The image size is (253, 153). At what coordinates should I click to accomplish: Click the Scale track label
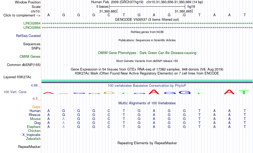[36, 7]
